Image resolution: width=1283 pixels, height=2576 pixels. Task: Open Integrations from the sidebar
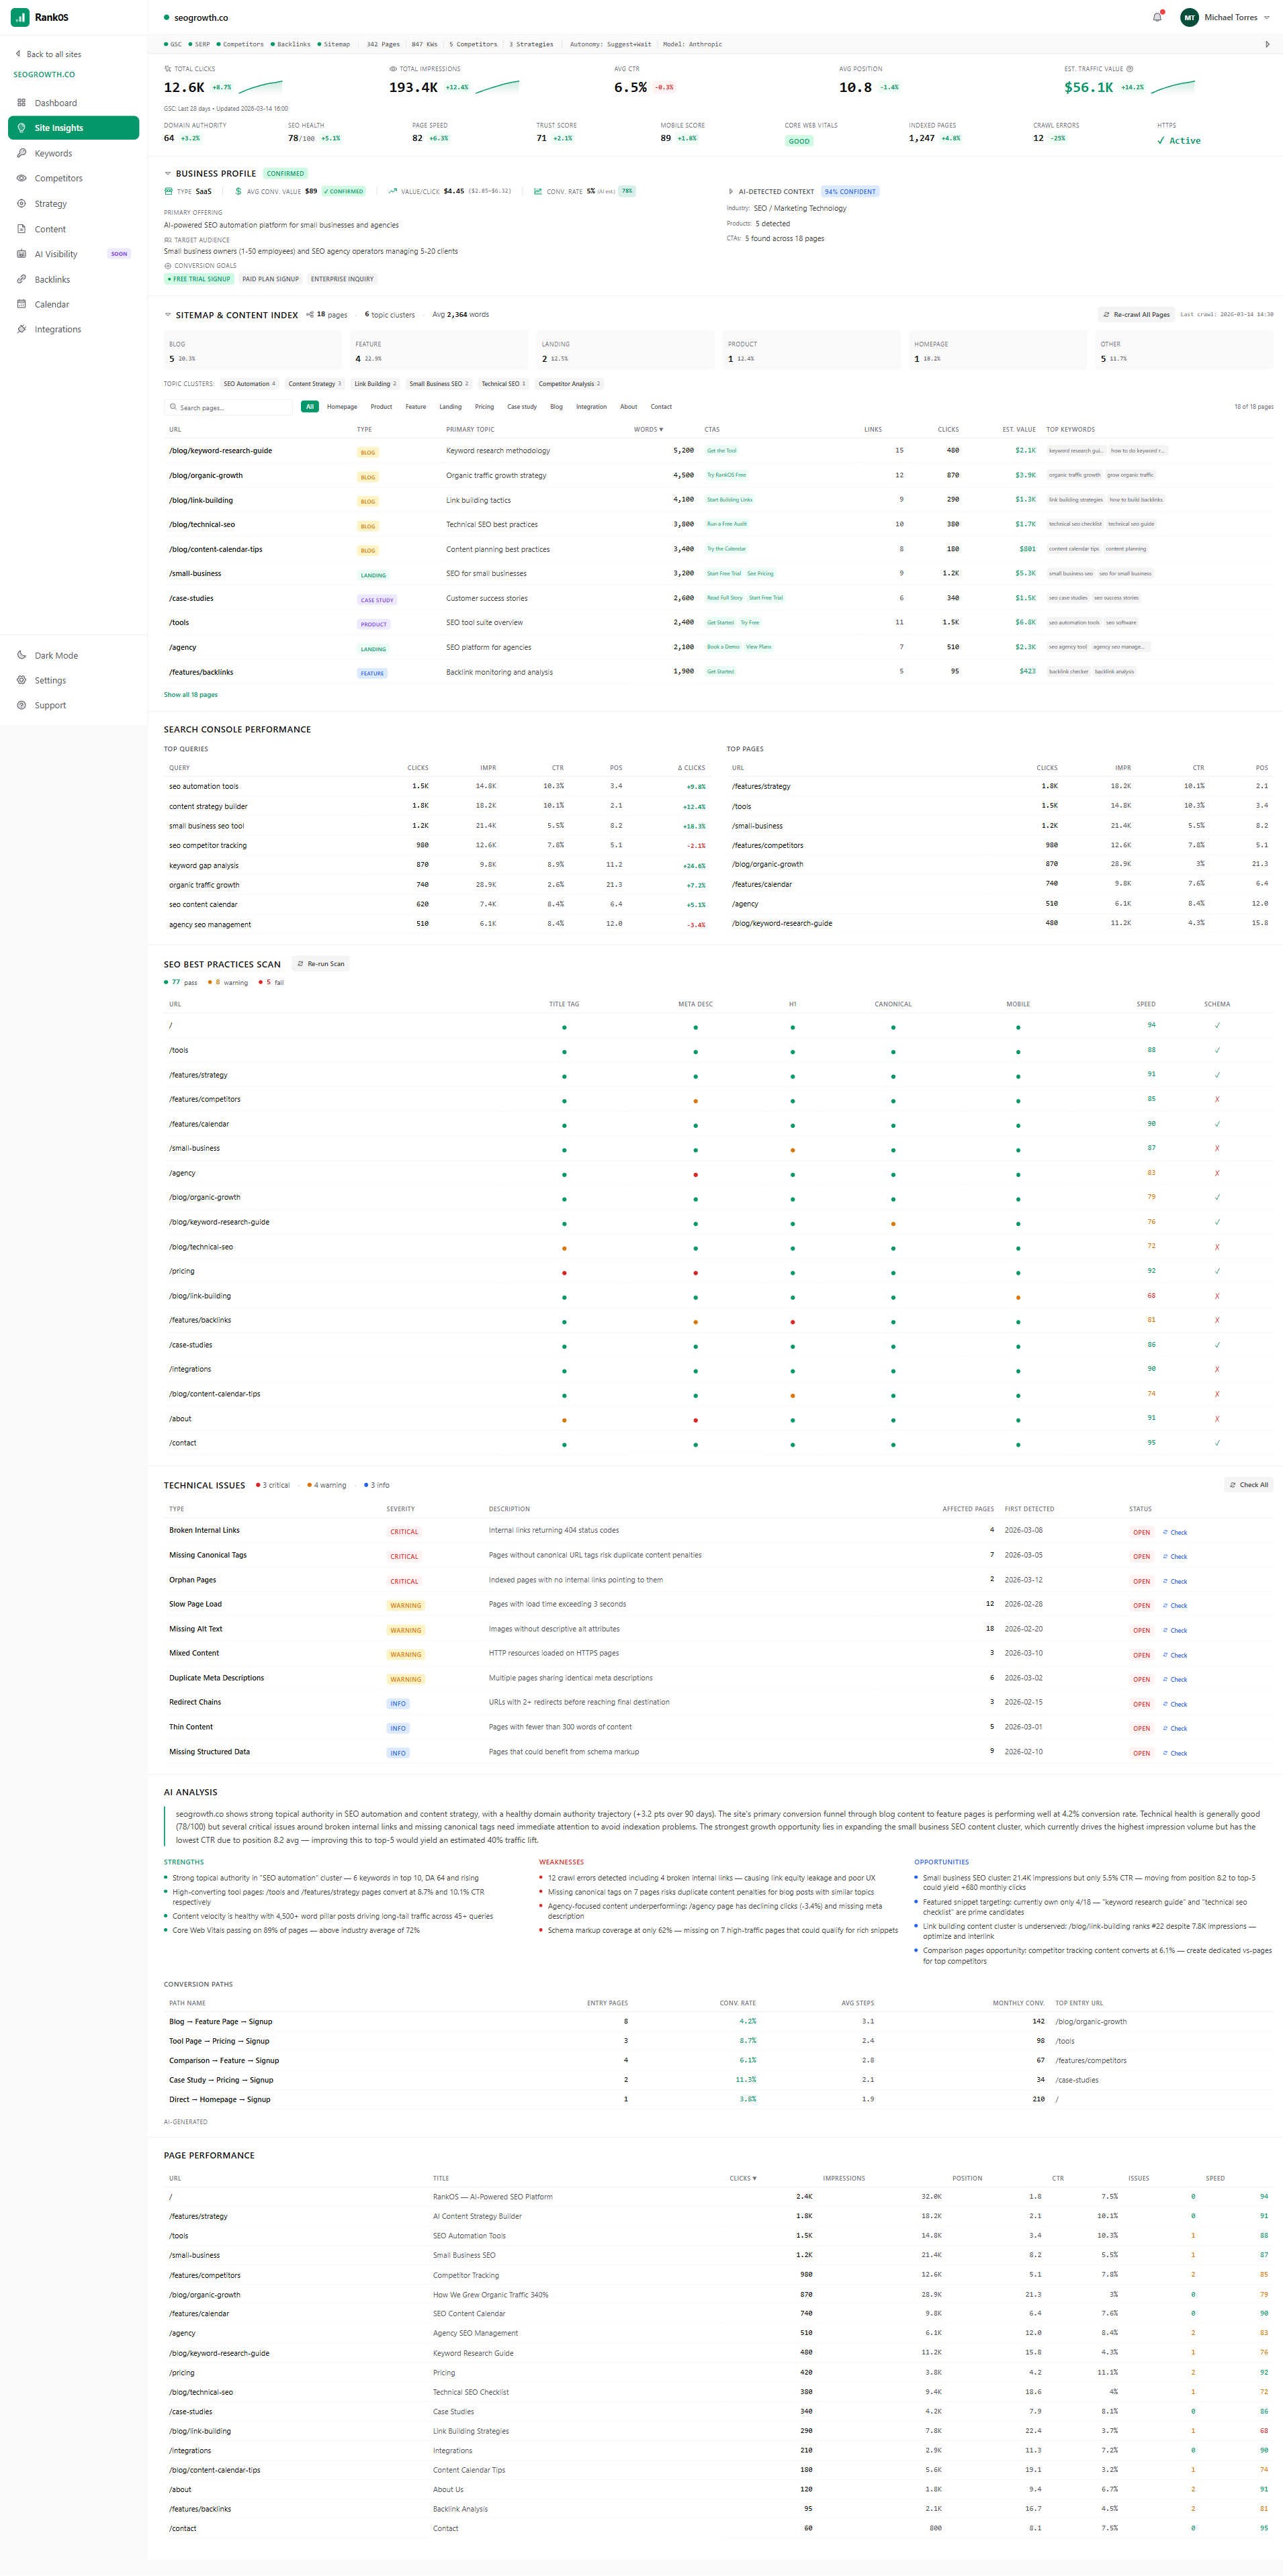pos(56,329)
